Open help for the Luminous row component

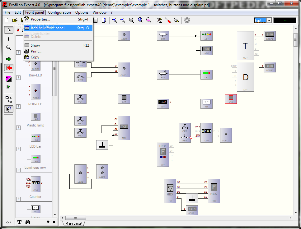coord(18,170)
